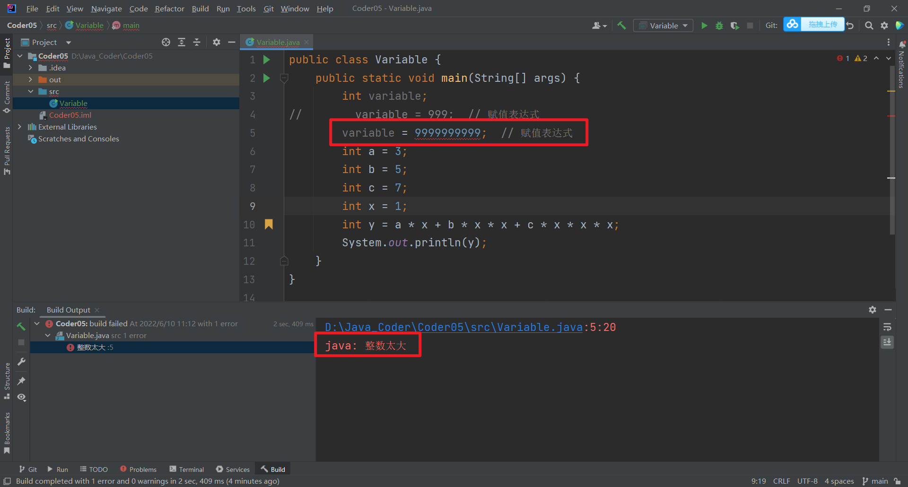Viewport: 908px width, 487px height.
Task: Click the main Git branch widget
Action: pos(875,481)
